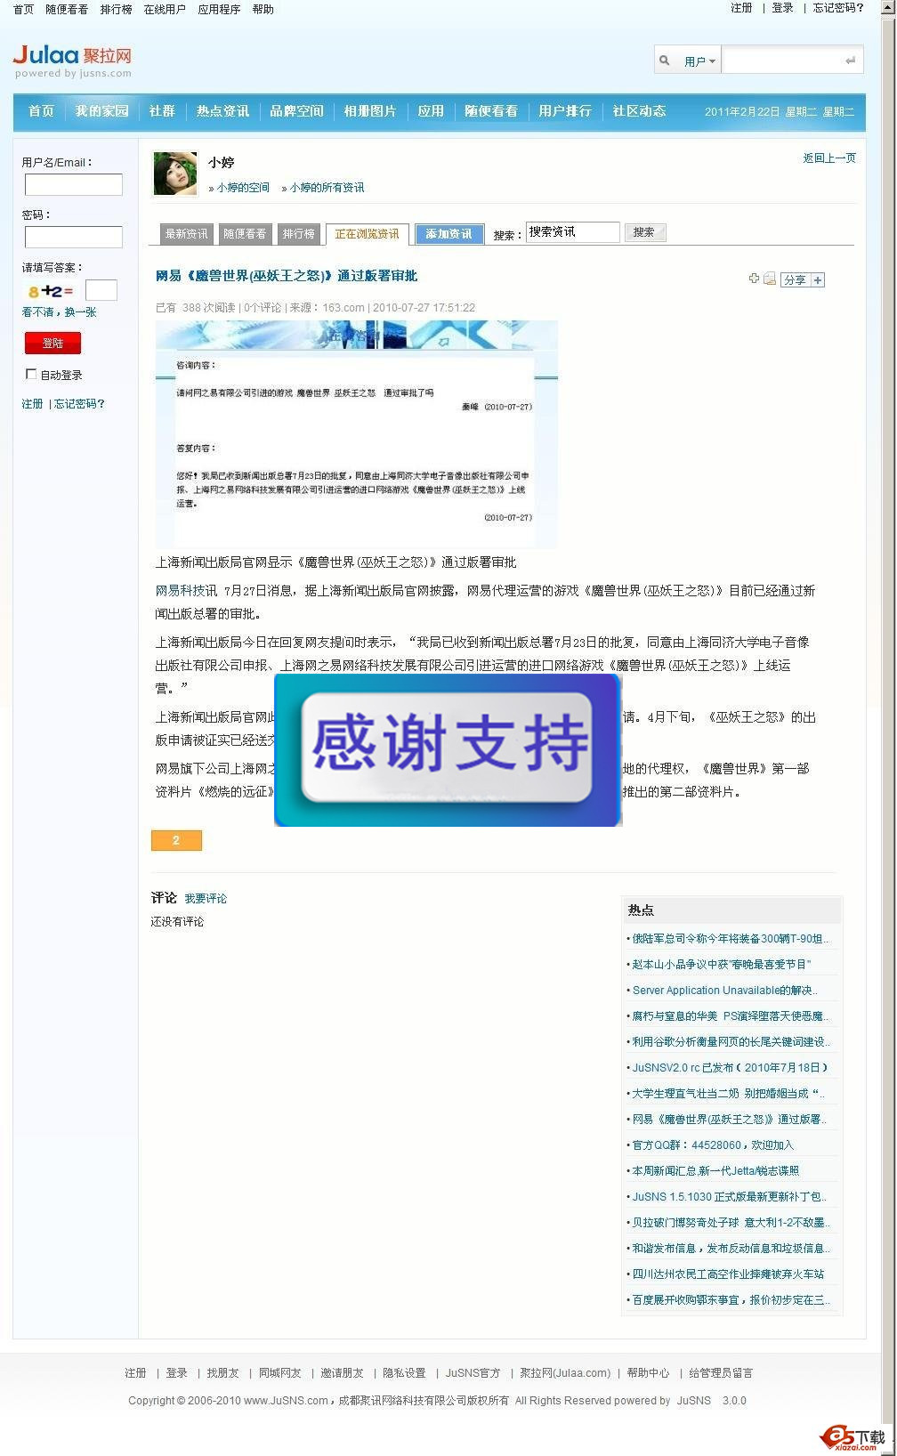Open 在线用户 in top menu
The image size is (897, 1456).
click(x=165, y=10)
